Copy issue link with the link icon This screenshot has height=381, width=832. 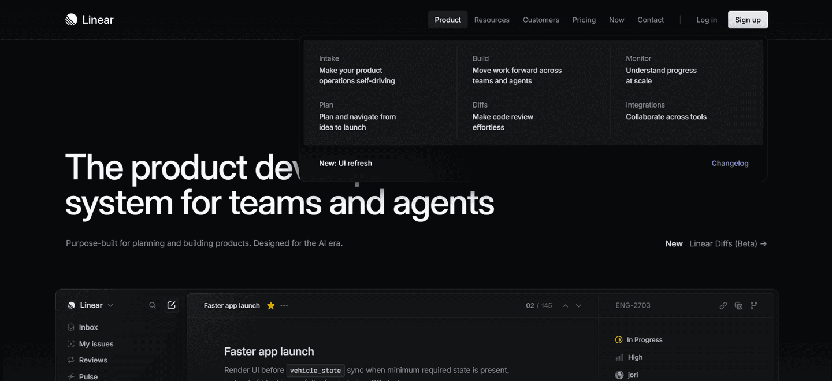point(723,306)
